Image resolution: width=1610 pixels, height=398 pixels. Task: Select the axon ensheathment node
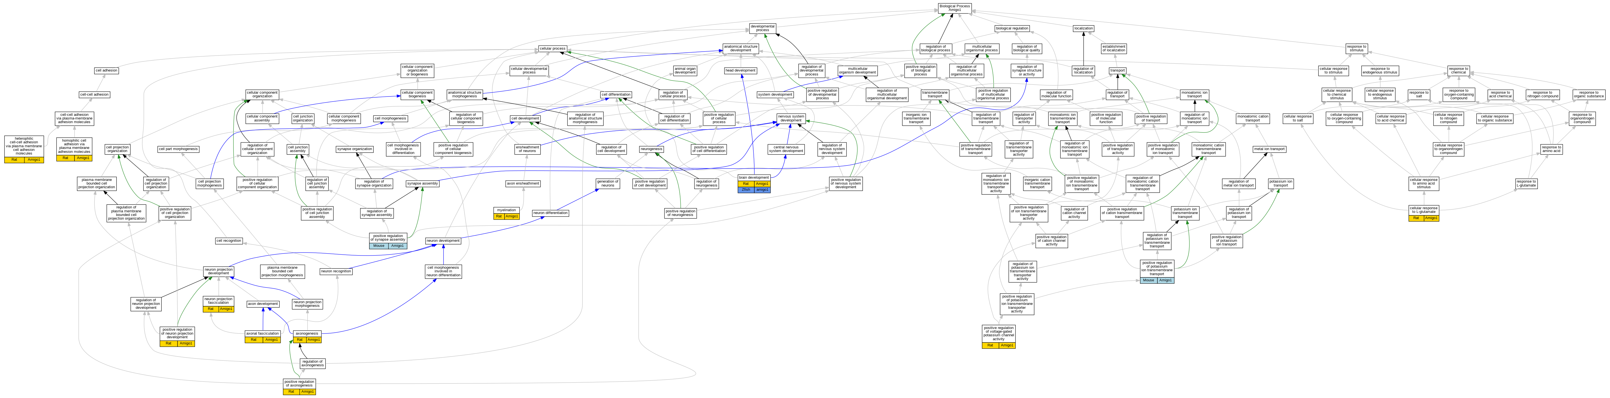click(523, 183)
